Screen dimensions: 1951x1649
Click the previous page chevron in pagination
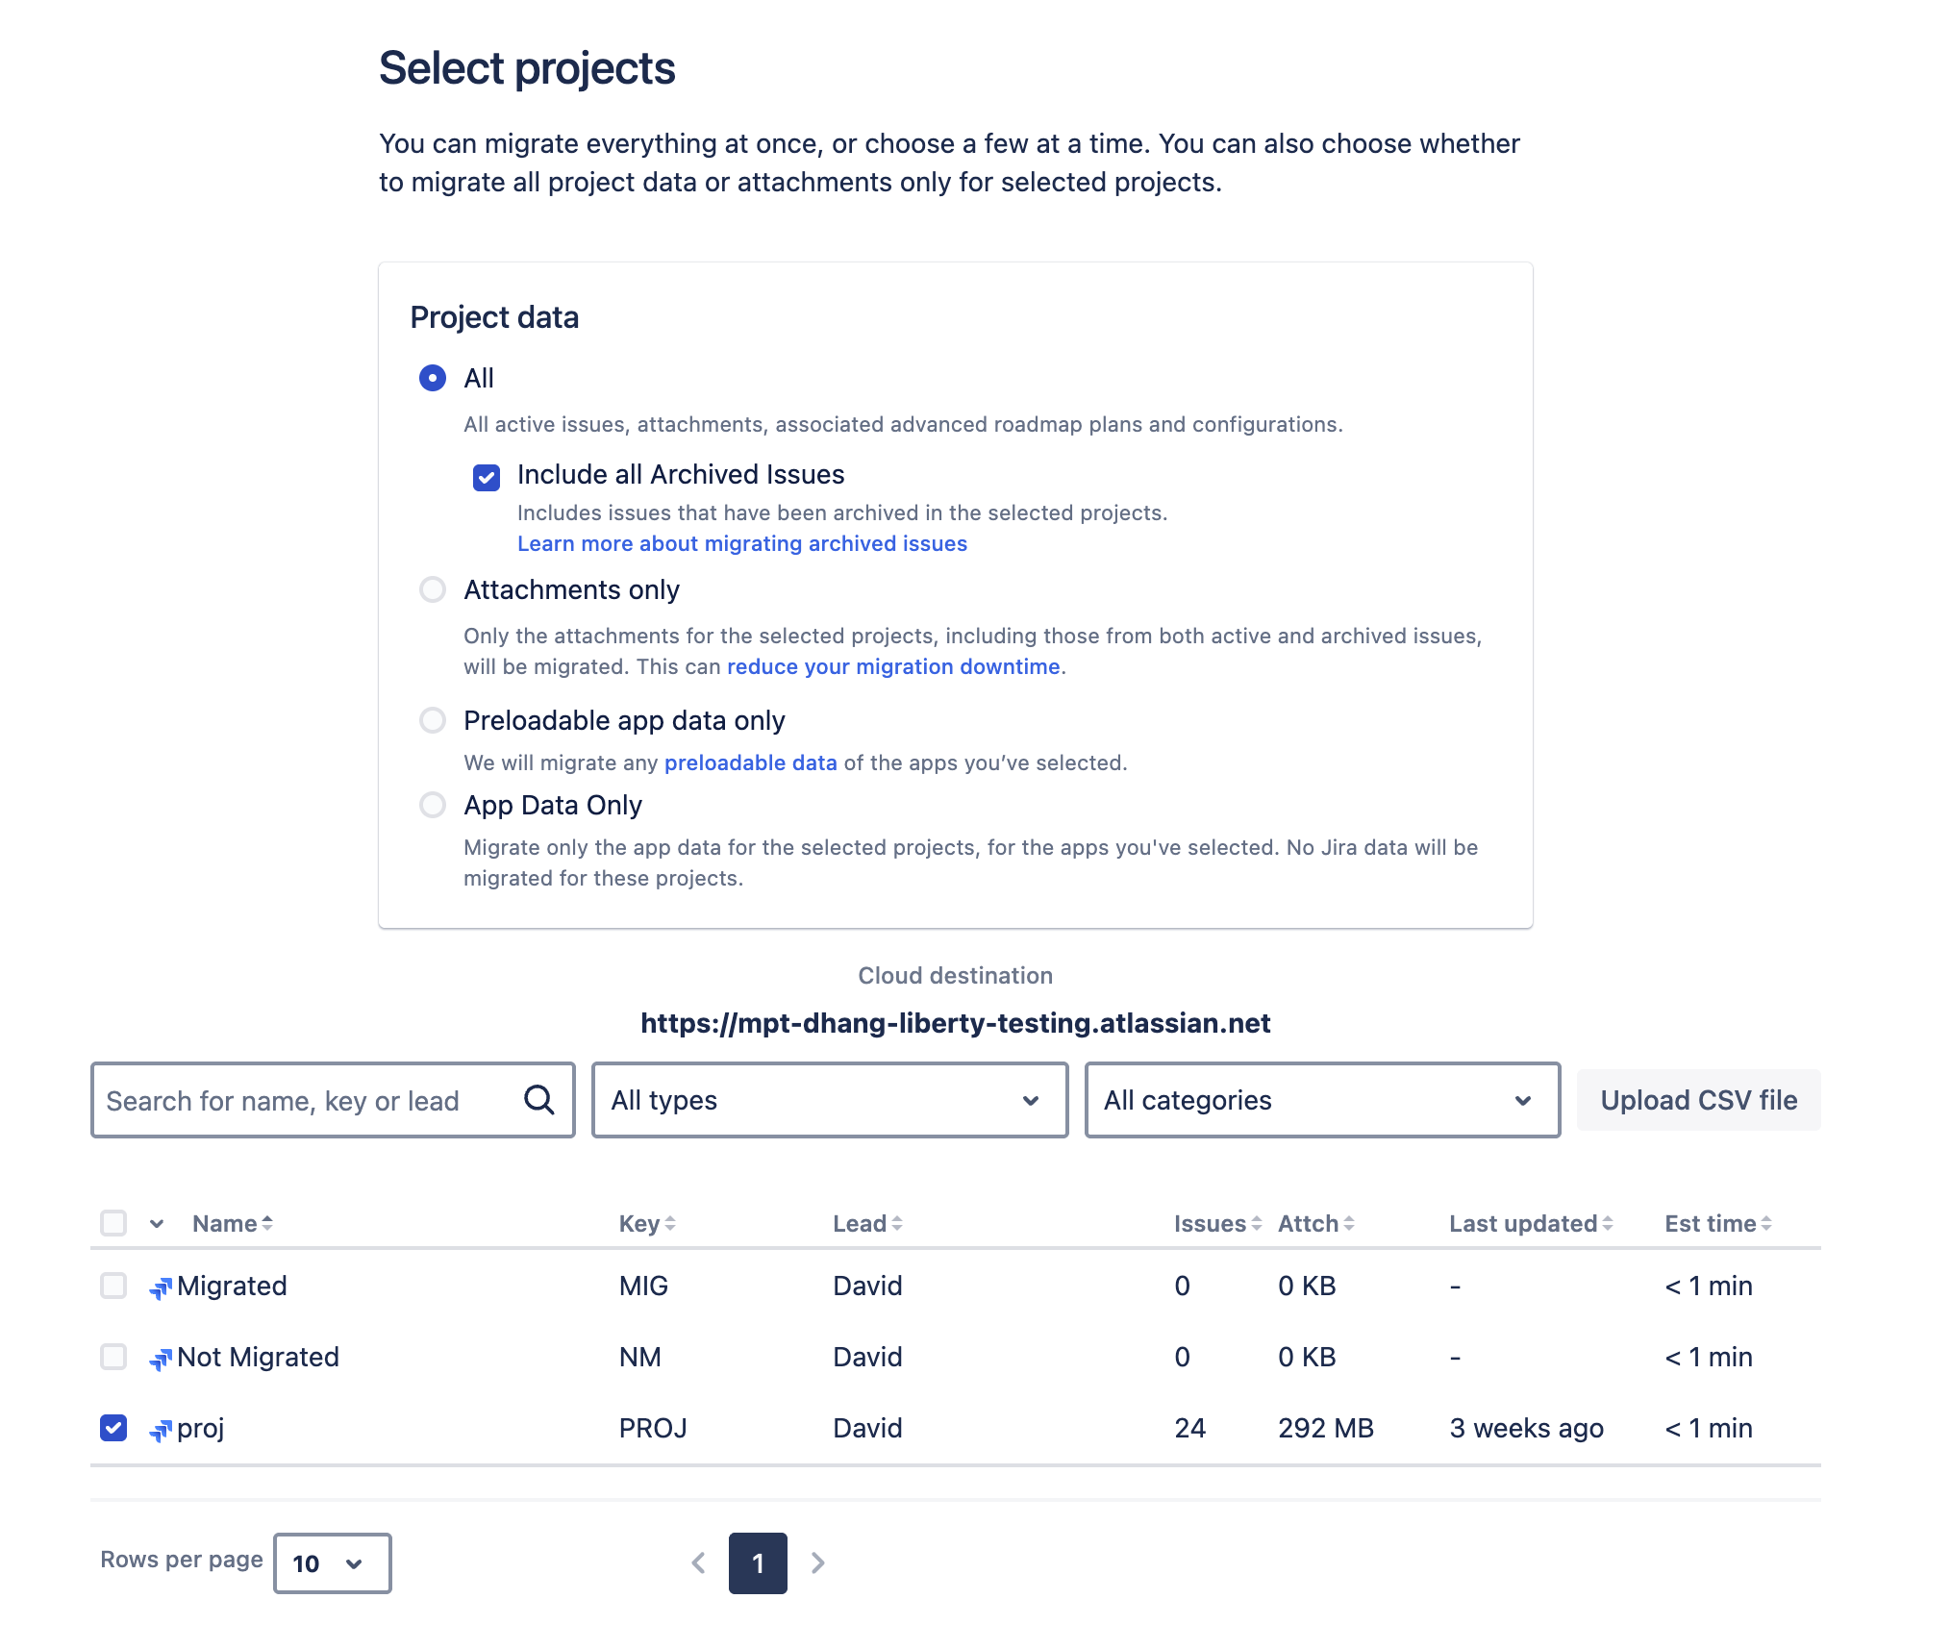[699, 1563]
